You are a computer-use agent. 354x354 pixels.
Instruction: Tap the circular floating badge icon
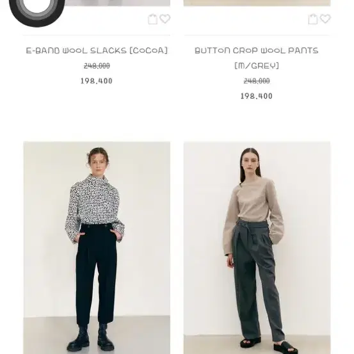click(x=37, y=11)
